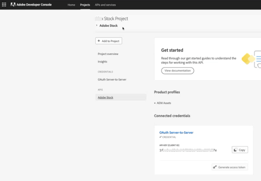Open Insights in the sidebar

102,62
